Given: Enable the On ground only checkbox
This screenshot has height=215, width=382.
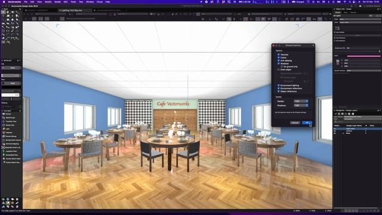Looking at the screenshot, I should click(282, 66).
